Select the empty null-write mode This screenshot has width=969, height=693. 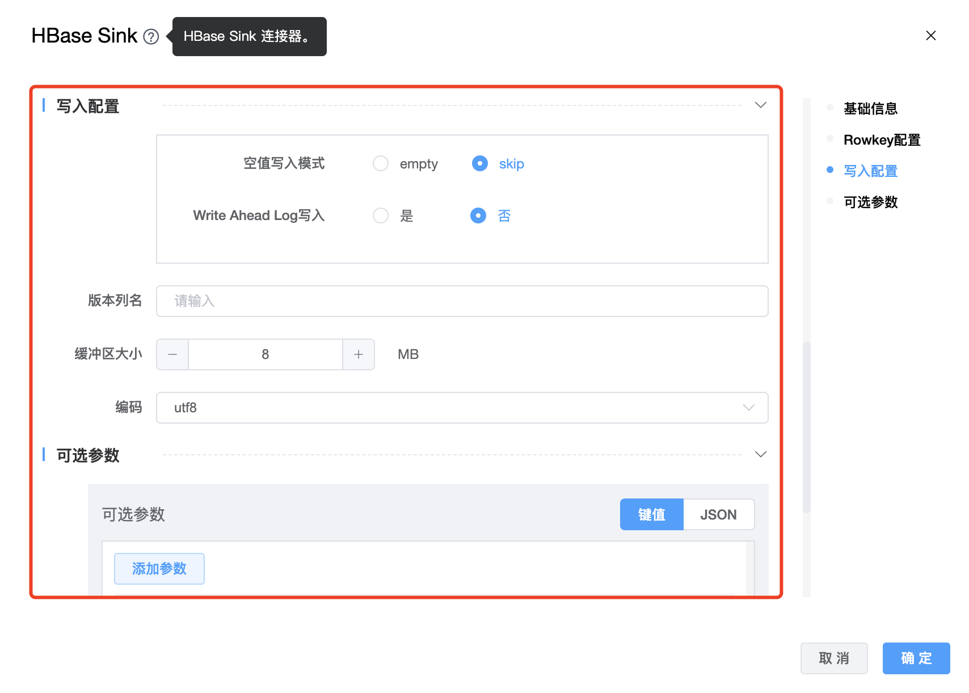pyautogui.click(x=381, y=164)
